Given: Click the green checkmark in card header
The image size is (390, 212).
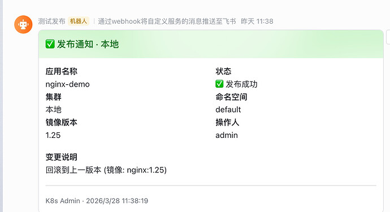Looking at the screenshot, I should (50, 44).
